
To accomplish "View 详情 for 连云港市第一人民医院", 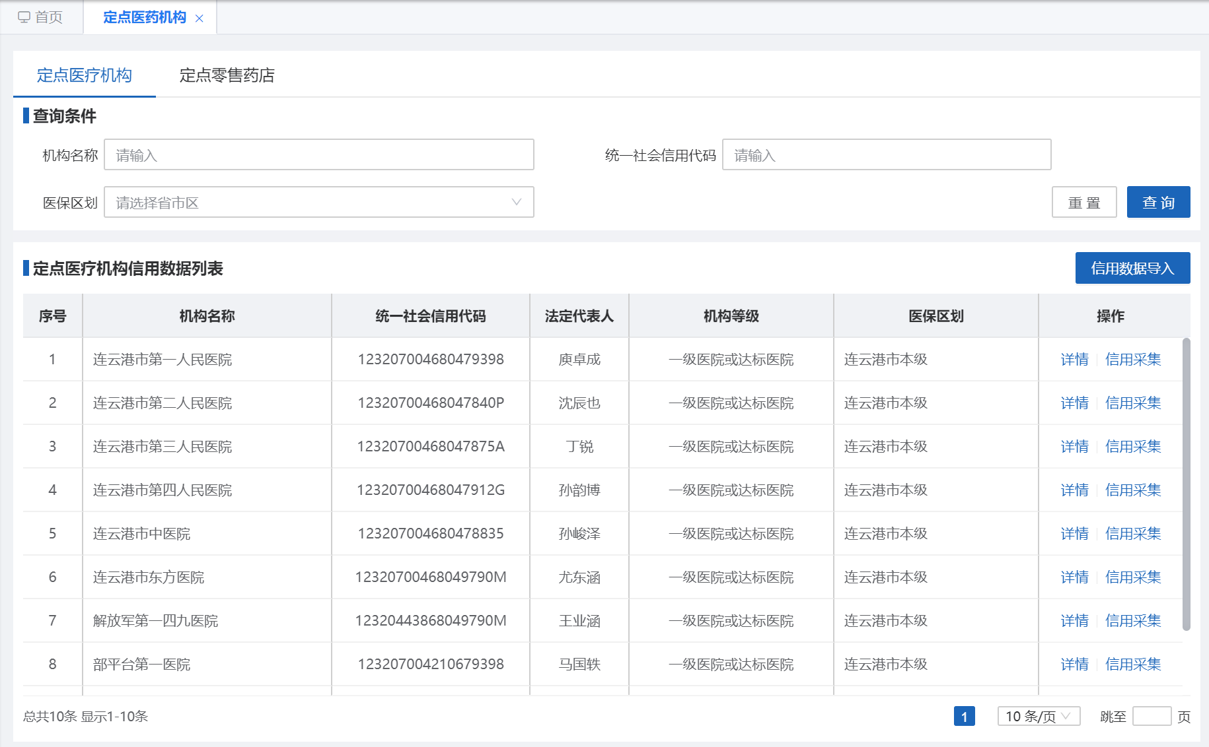I will [1075, 360].
